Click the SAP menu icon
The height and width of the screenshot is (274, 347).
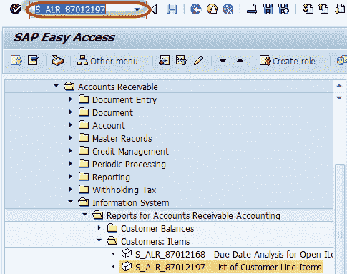click(x=33, y=60)
